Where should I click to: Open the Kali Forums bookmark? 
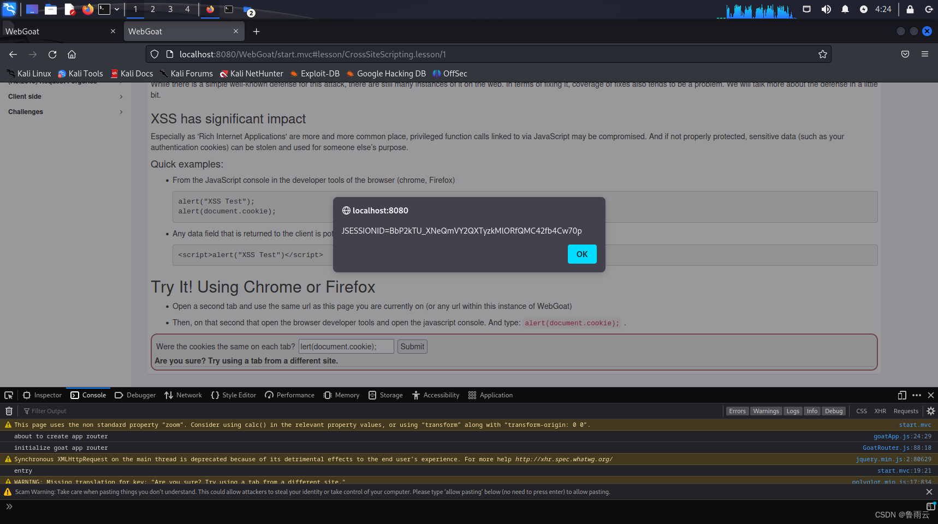coord(186,74)
